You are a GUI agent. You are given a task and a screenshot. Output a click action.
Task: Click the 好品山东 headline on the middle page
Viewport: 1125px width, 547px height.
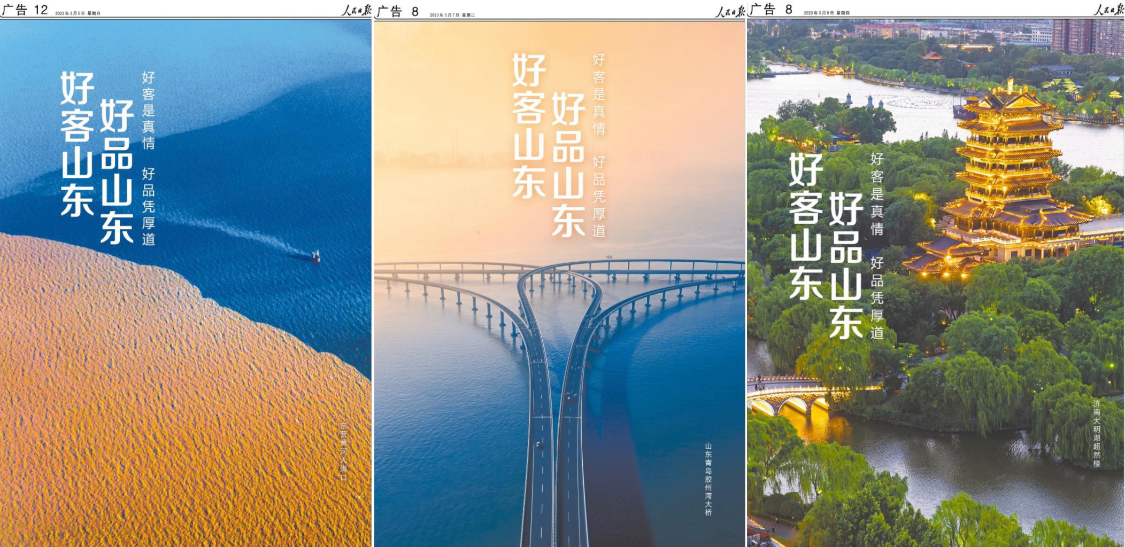568,165
